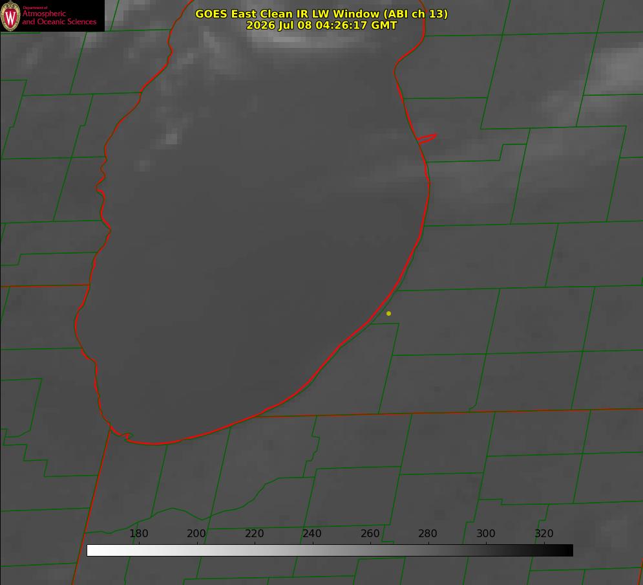Click the mid-gray center of the colorbar
Viewport: 643px width, 585px height.
[330, 551]
